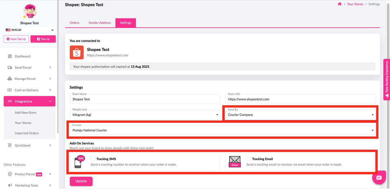Click the Rate Booking Experience tab
The height and width of the screenshot is (189, 390).
(387, 79)
